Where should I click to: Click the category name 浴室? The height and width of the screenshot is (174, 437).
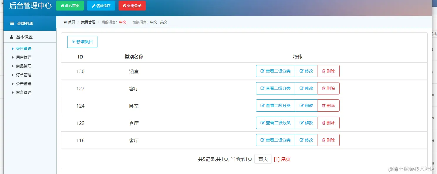134,71
